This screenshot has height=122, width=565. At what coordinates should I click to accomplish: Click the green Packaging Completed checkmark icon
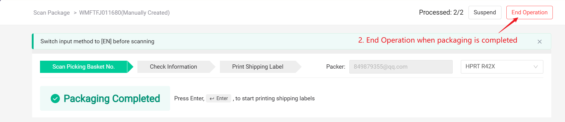click(x=55, y=99)
